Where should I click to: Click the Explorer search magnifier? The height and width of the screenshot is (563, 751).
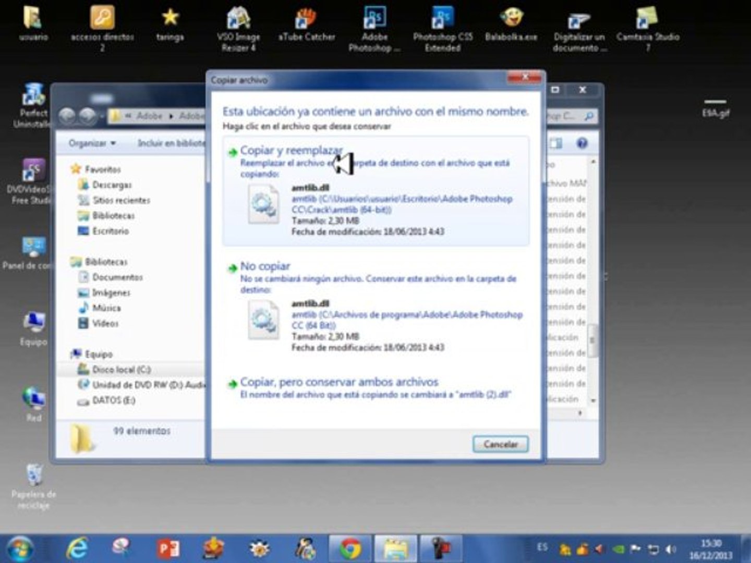[x=589, y=116]
